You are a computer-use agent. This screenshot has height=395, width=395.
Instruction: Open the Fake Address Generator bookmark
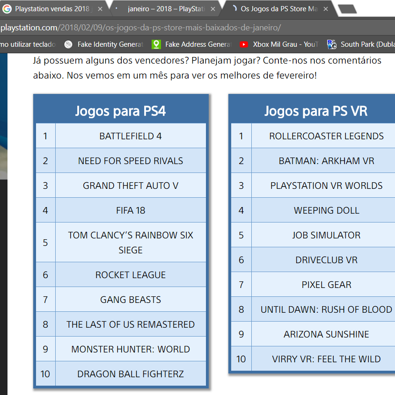191,44
